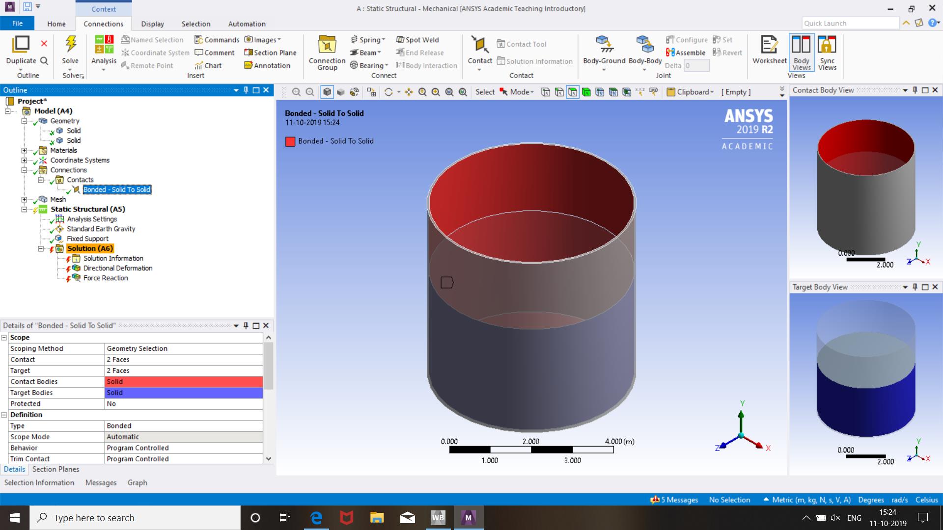
Task: Switch to the Display ribbon tab
Action: (152, 24)
